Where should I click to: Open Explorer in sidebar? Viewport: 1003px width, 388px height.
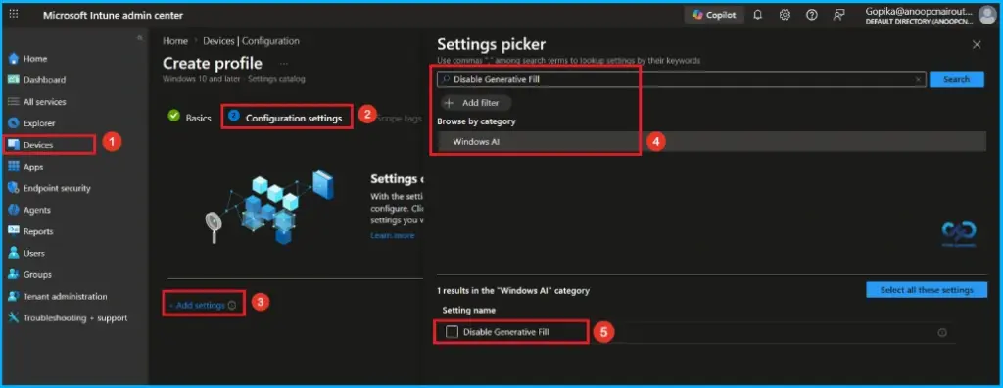(39, 123)
